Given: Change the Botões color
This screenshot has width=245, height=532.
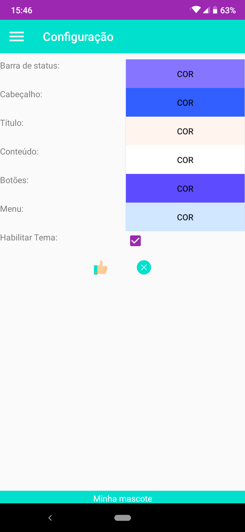Looking at the screenshot, I should 185,189.
